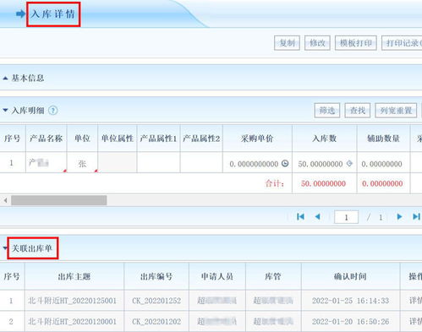Open 详情 for the CK_202201202 row
Viewport: 422px width, 332px height.
tap(415, 321)
